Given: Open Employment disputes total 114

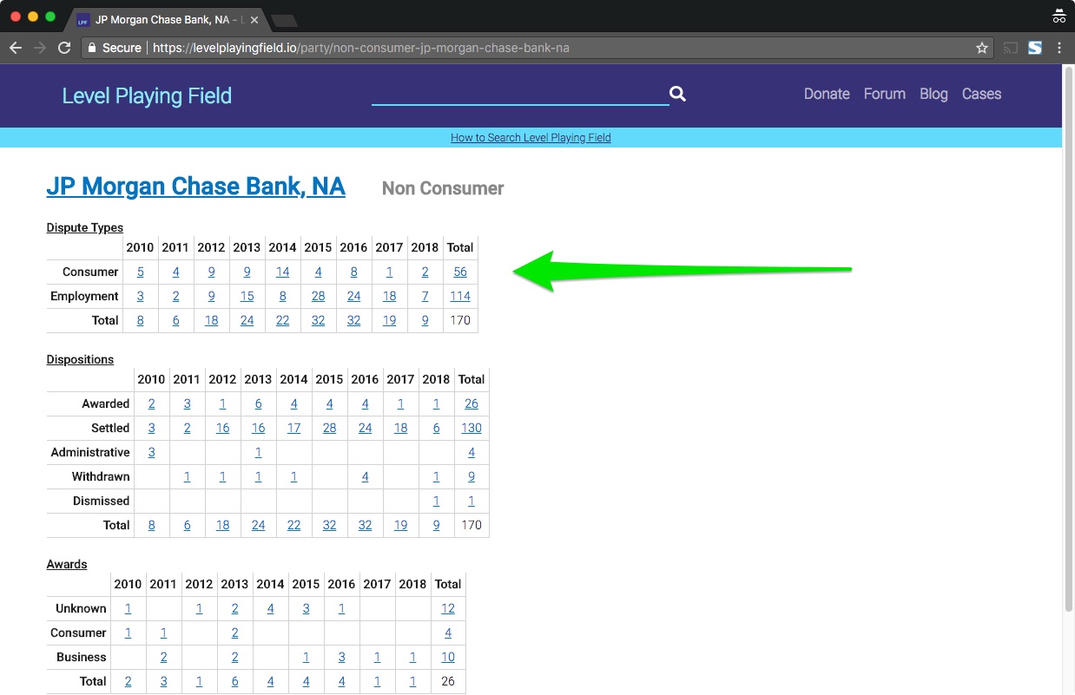Looking at the screenshot, I should [460, 296].
